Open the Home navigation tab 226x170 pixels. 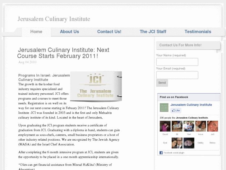pyautogui.click(x=36, y=32)
